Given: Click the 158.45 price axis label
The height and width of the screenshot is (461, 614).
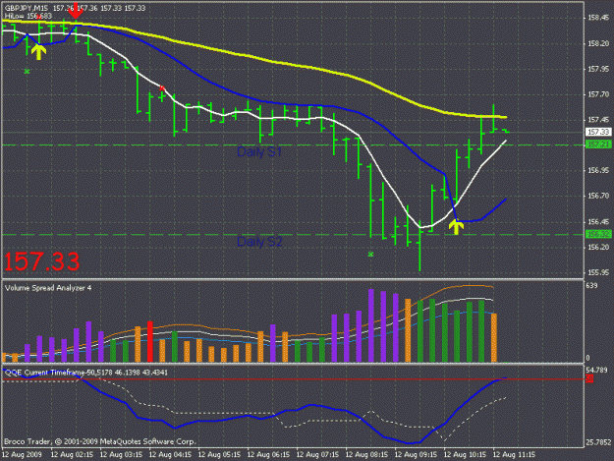Looking at the screenshot, I should coord(598,18).
